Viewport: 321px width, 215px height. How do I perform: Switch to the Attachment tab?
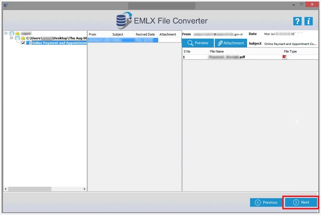231,43
